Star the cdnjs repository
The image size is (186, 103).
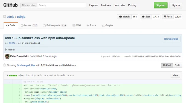146,17
